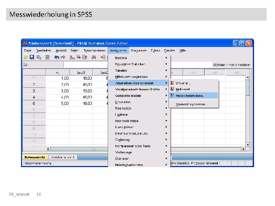The width and height of the screenshot is (275, 206).
Task: Select Allgemeines lineares Modell entry
Action: pos(139,83)
